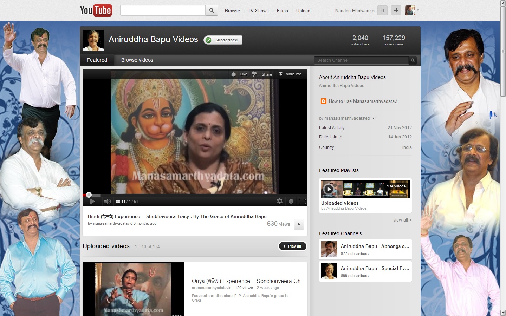Click the plus icon next to notification count

(396, 11)
